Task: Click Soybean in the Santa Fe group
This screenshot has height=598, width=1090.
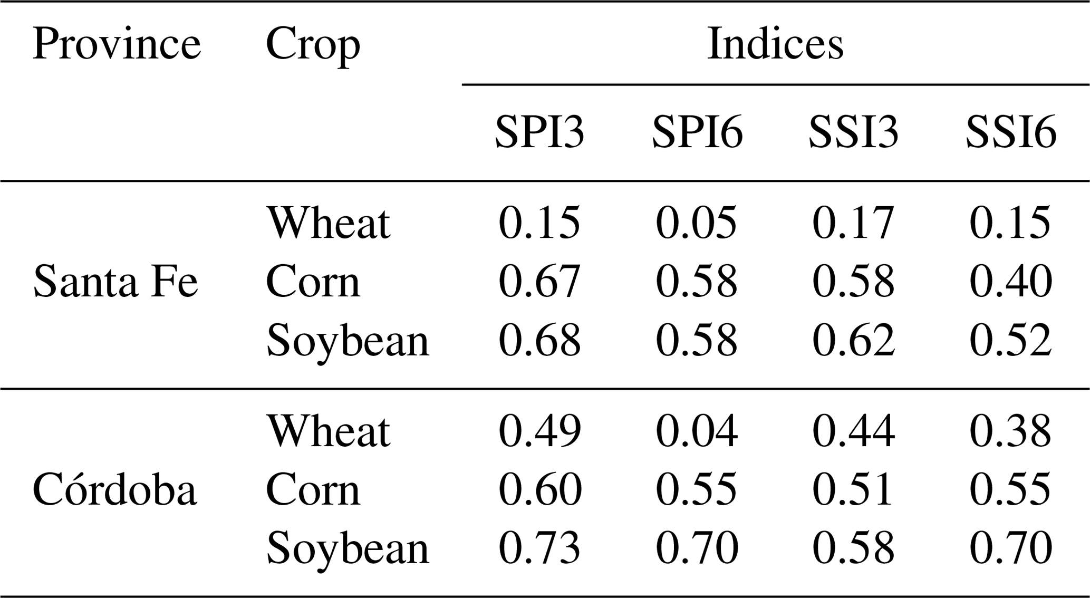Action: coord(348,341)
